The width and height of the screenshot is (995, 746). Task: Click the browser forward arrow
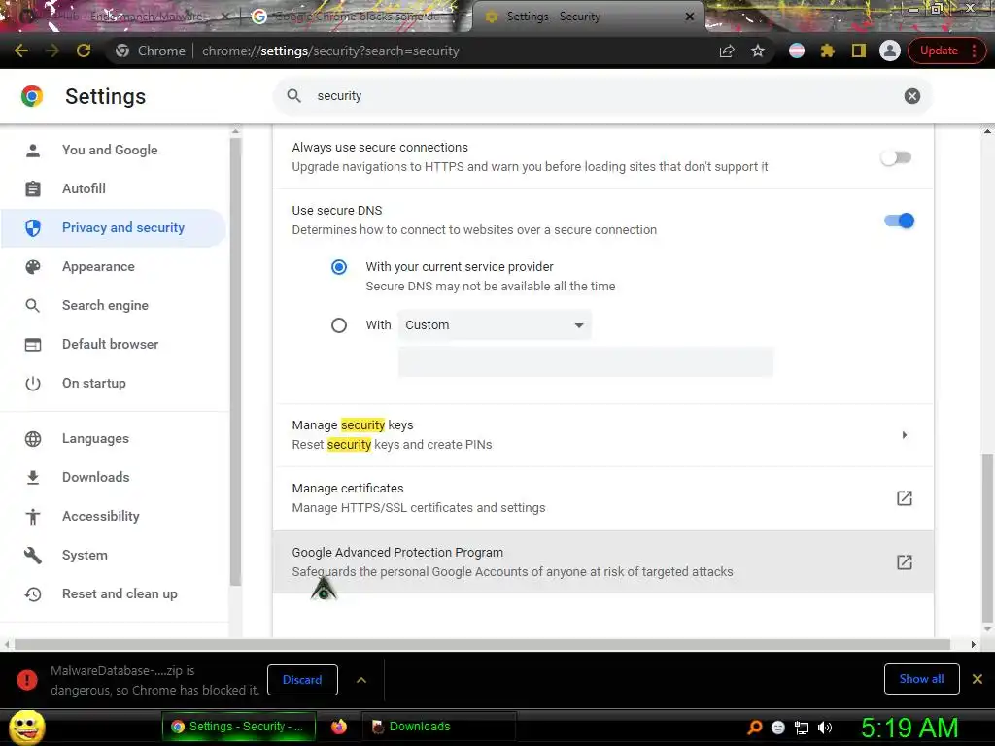click(52, 51)
